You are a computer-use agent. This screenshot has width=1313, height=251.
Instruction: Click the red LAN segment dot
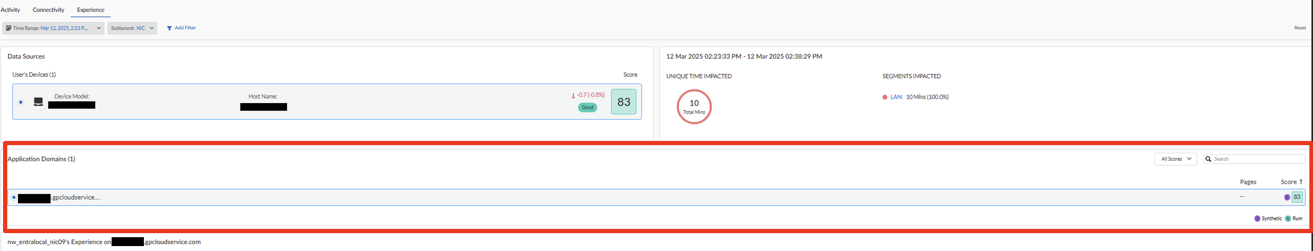point(885,97)
